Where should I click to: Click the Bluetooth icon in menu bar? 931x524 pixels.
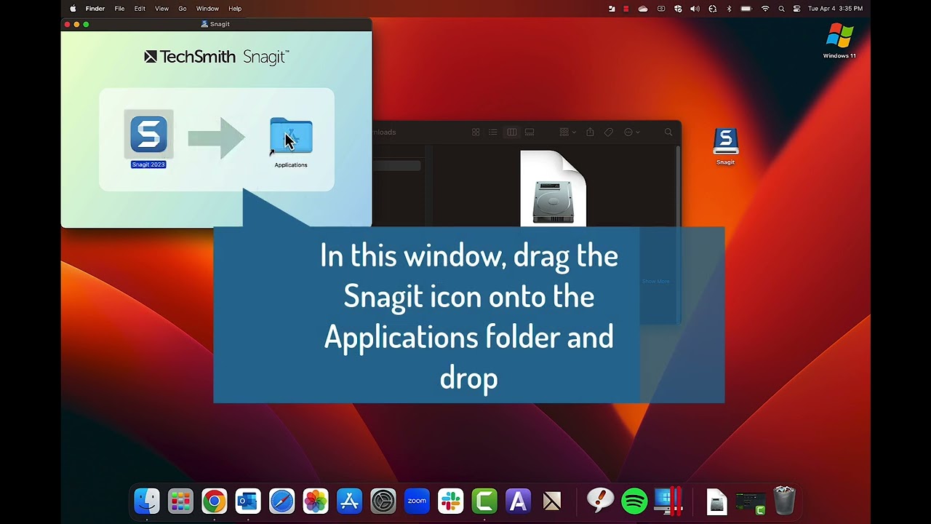pyautogui.click(x=730, y=9)
